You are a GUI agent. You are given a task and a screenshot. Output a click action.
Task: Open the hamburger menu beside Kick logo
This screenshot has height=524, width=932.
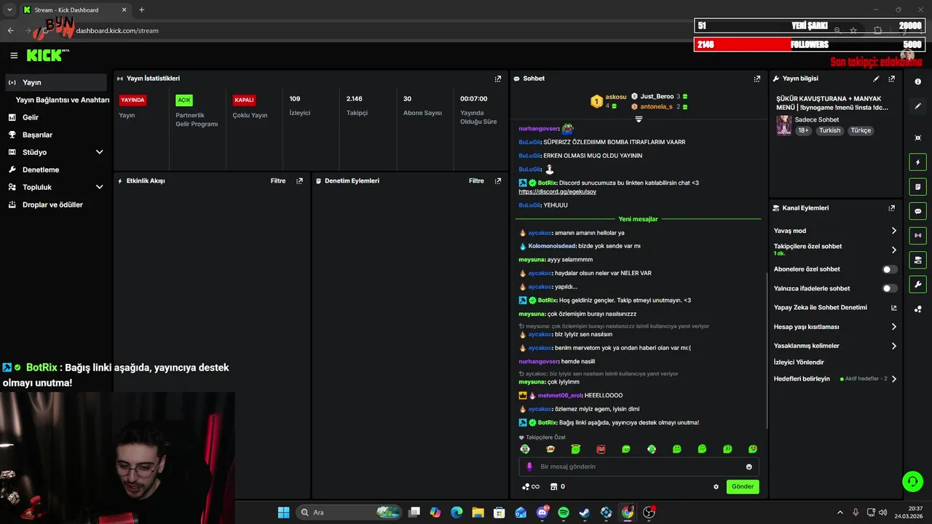14,55
